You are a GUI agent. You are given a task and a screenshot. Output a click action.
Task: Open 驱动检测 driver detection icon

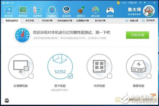66,10
